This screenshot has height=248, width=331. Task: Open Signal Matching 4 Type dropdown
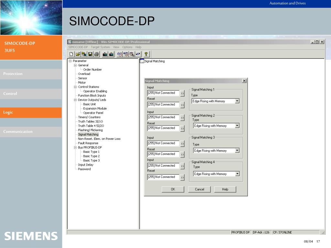tap(238, 174)
